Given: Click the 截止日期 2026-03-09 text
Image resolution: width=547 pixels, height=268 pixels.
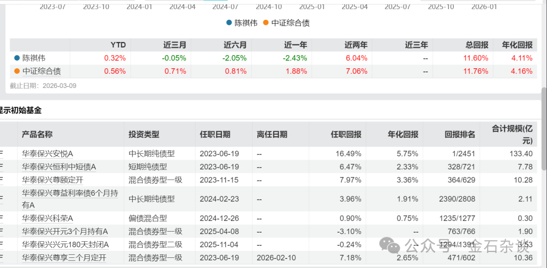Looking at the screenshot, I should 43,86.
